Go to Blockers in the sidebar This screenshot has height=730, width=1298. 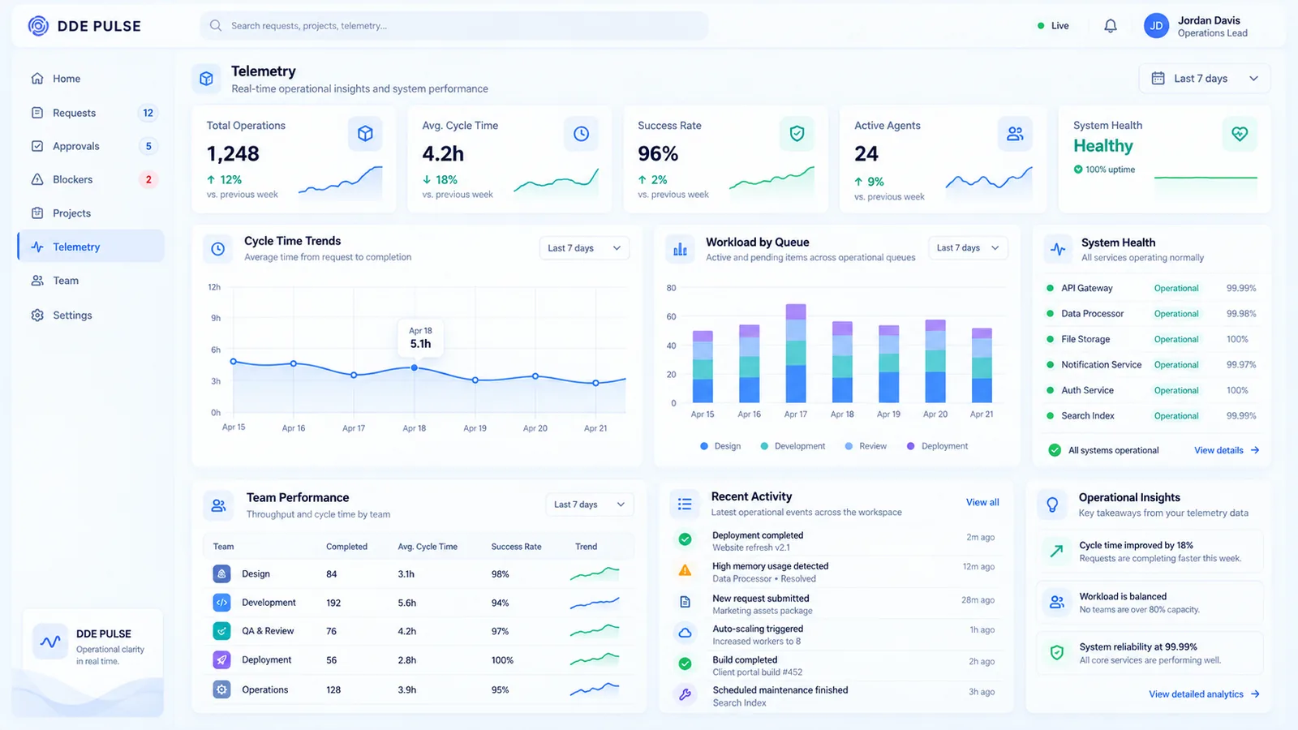pyautogui.click(x=91, y=179)
